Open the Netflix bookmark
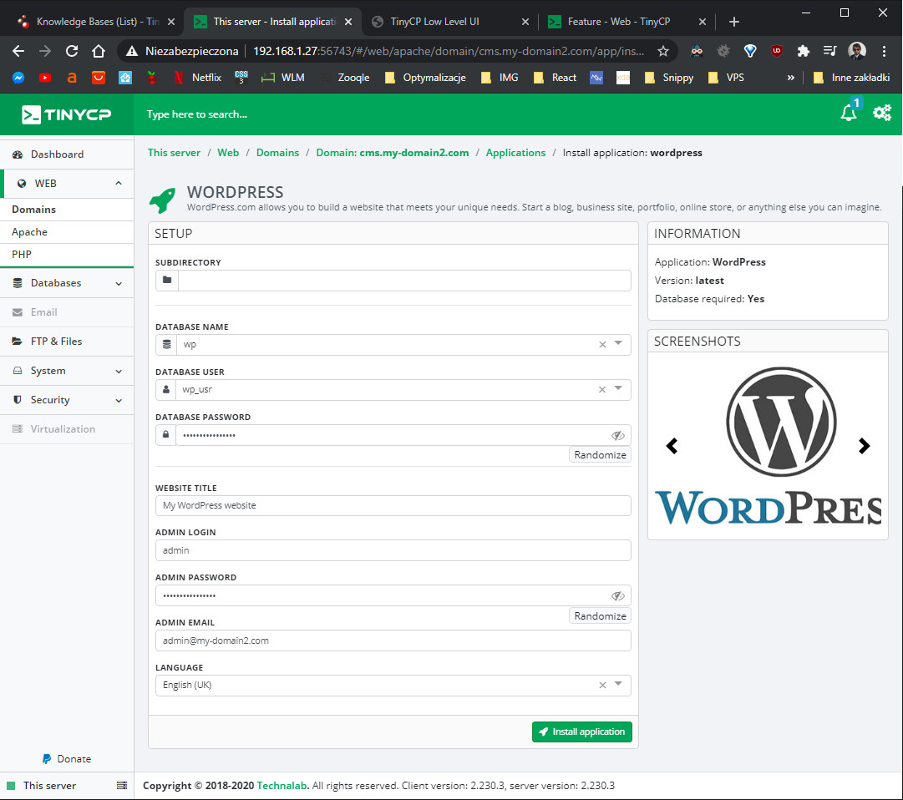This screenshot has height=800, width=903. point(198,78)
